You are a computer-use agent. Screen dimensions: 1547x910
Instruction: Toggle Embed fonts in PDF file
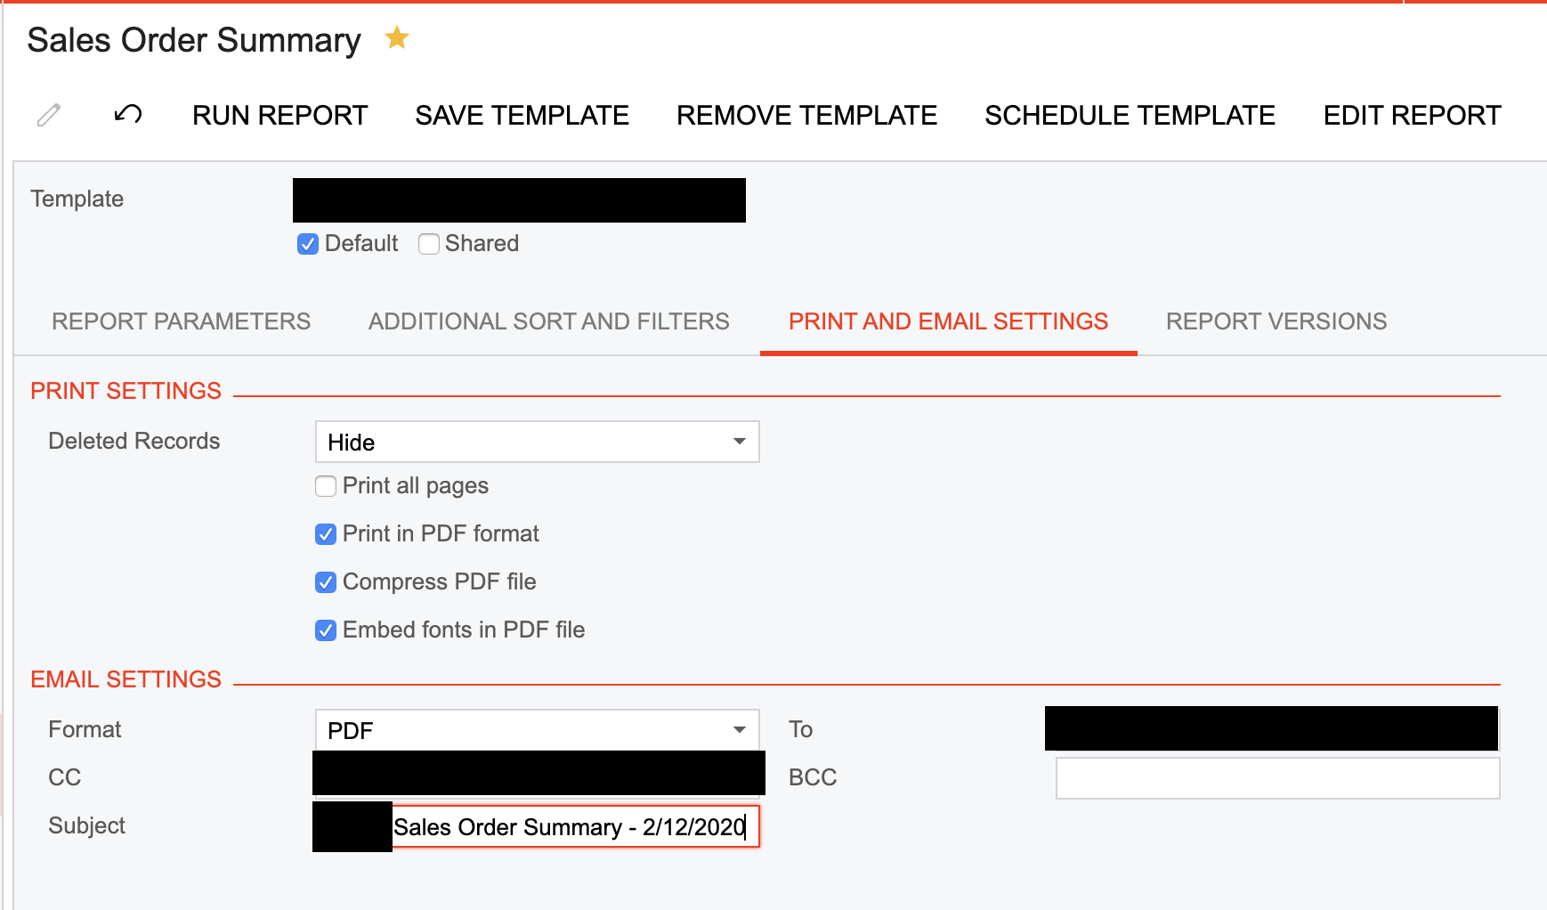click(326, 630)
